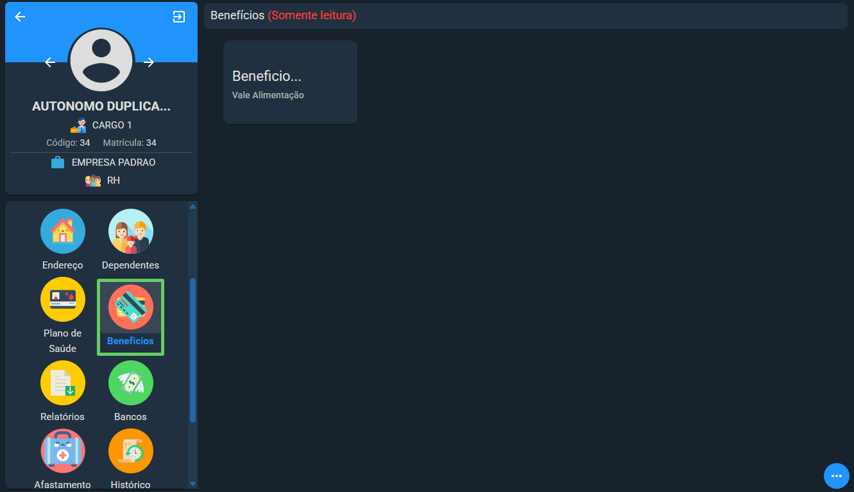The image size is (854, 492).
Task: Open the Plano de Saúde icon
Action: click(x=63, y=299)
